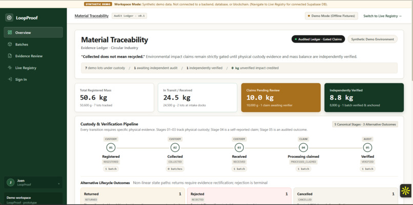Click Switch to Live Registry link
Image resolution: width=413 pixels, height=205 pixels.
coord(382,16)
